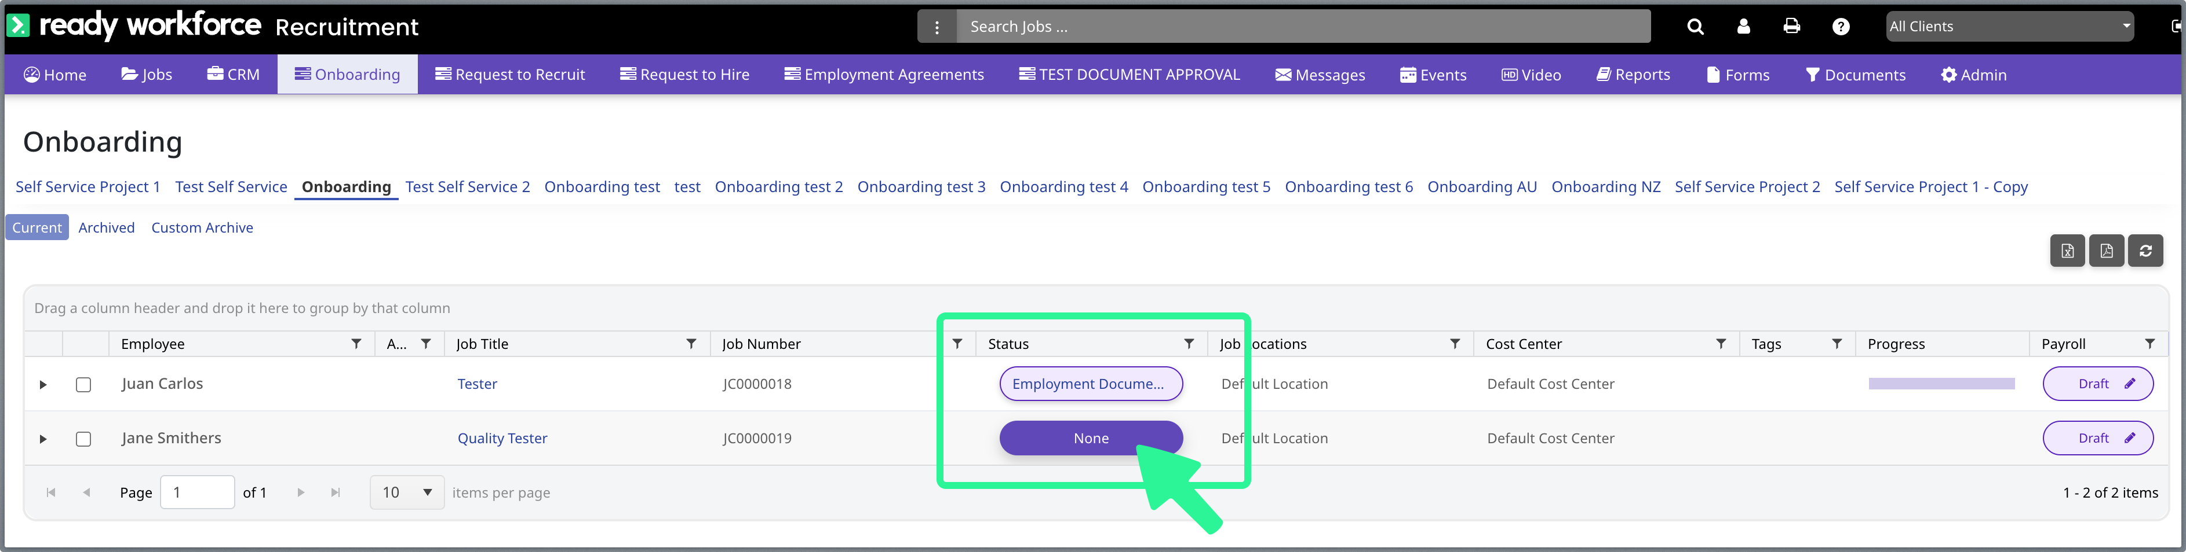Click JC0000018 job number cell

757,384
